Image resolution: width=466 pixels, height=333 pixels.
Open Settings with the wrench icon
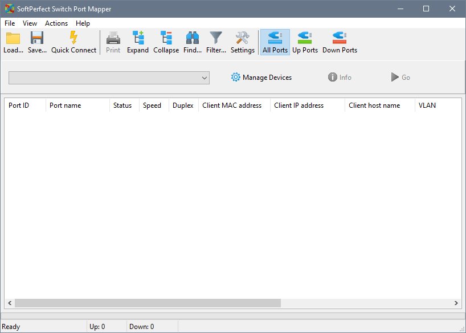click(x=242, y=42)
